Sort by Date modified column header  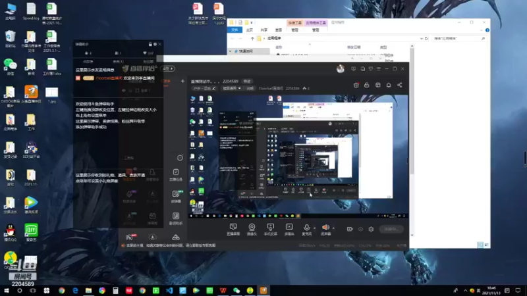click(354, 47)
